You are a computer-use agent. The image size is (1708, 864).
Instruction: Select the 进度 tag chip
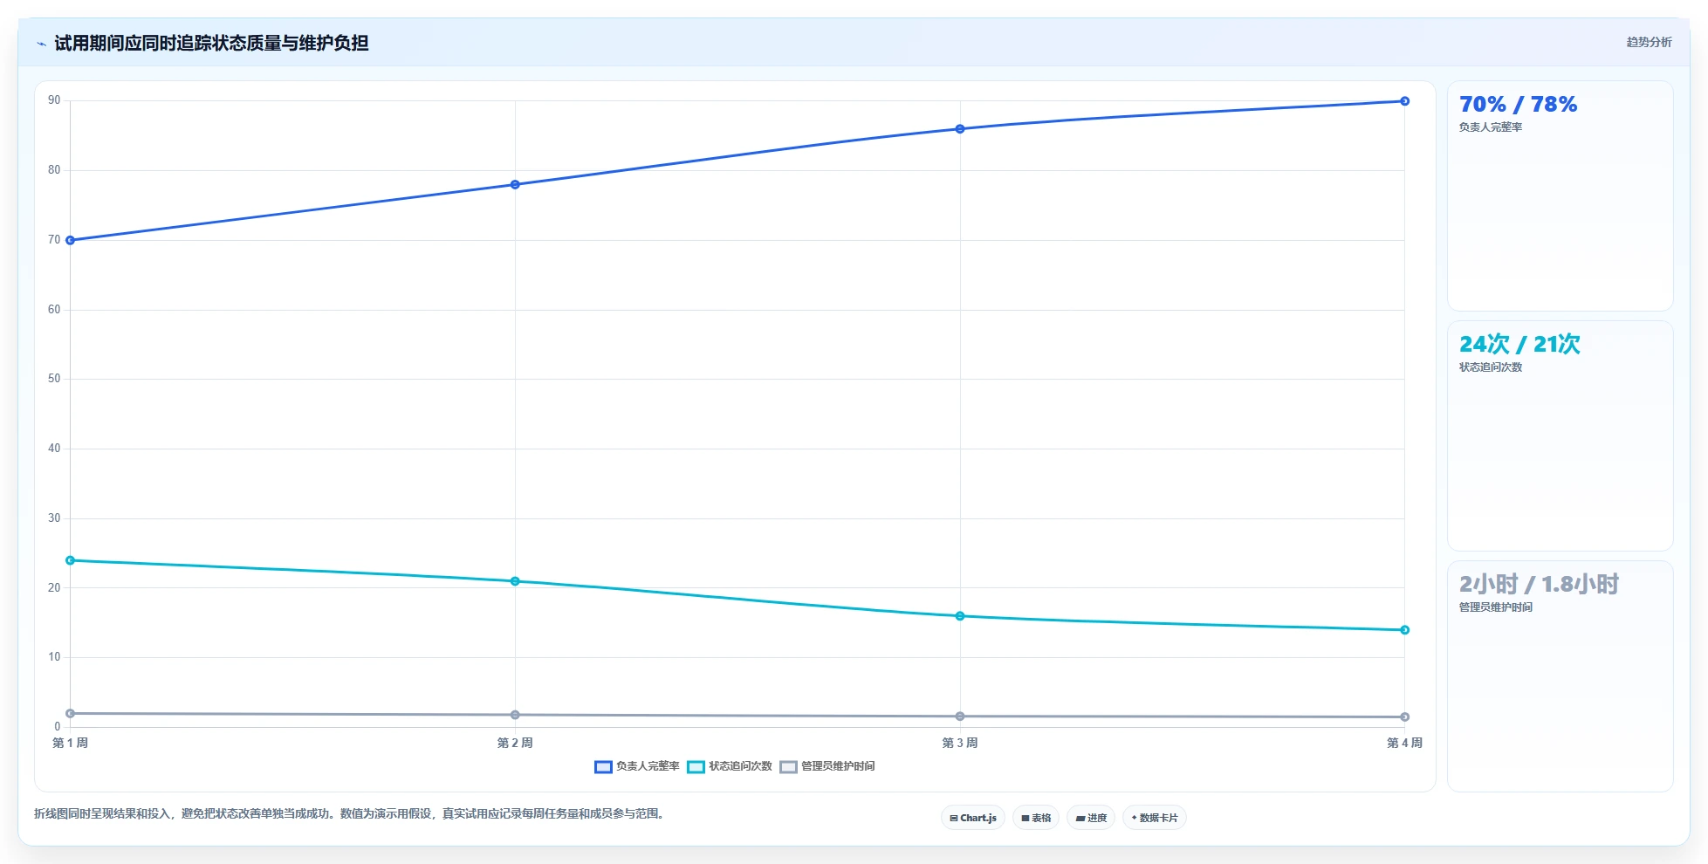(x=1091, y=818)
